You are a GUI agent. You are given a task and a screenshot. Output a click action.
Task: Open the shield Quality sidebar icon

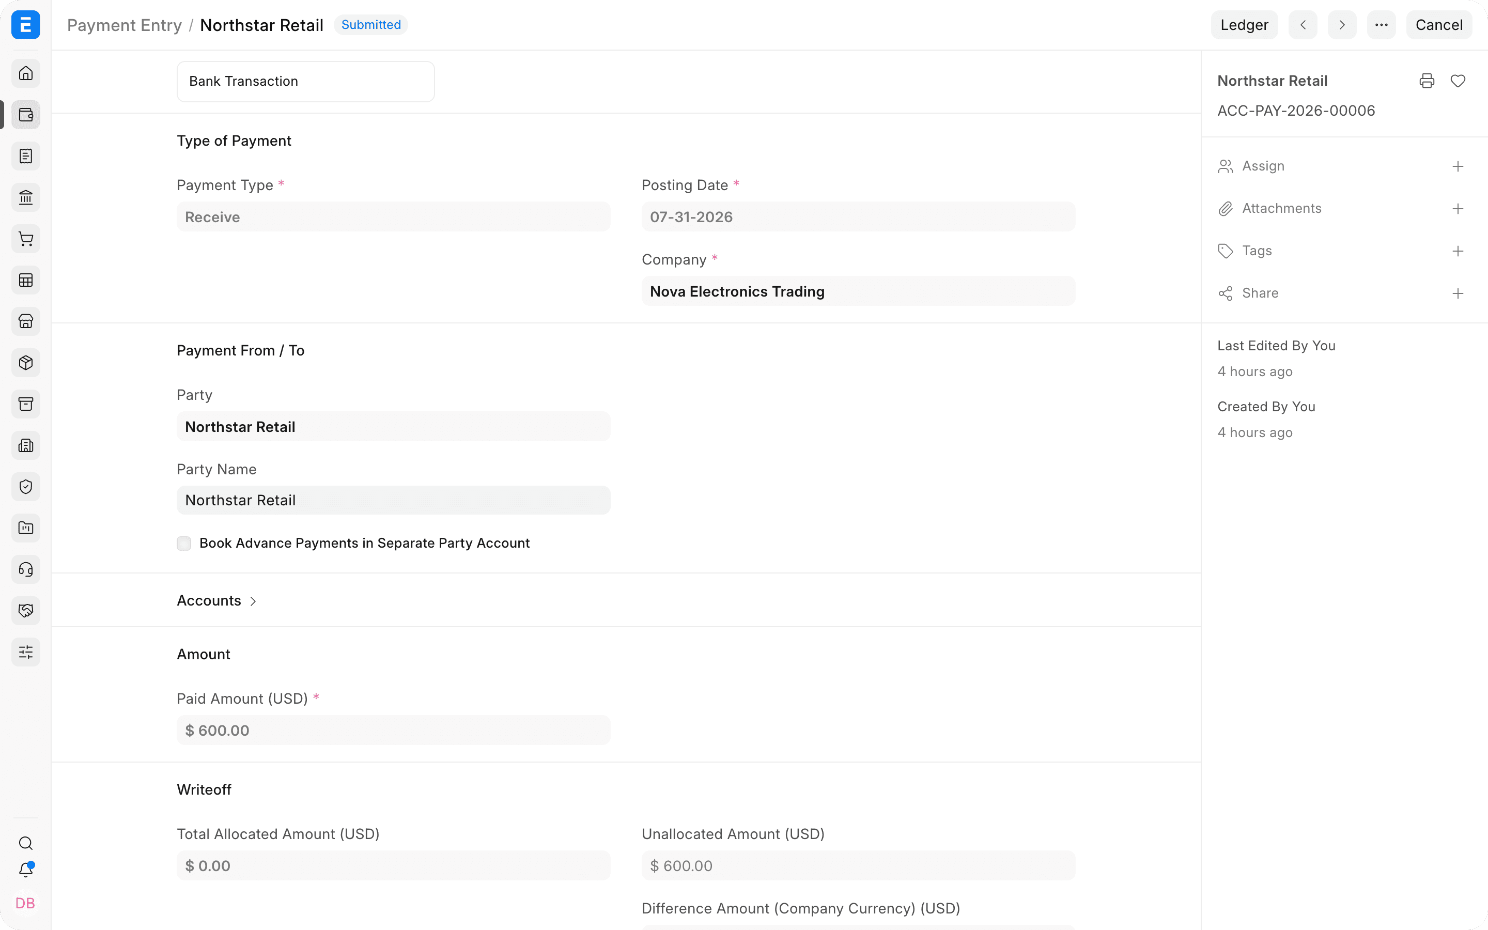point(26,487)
